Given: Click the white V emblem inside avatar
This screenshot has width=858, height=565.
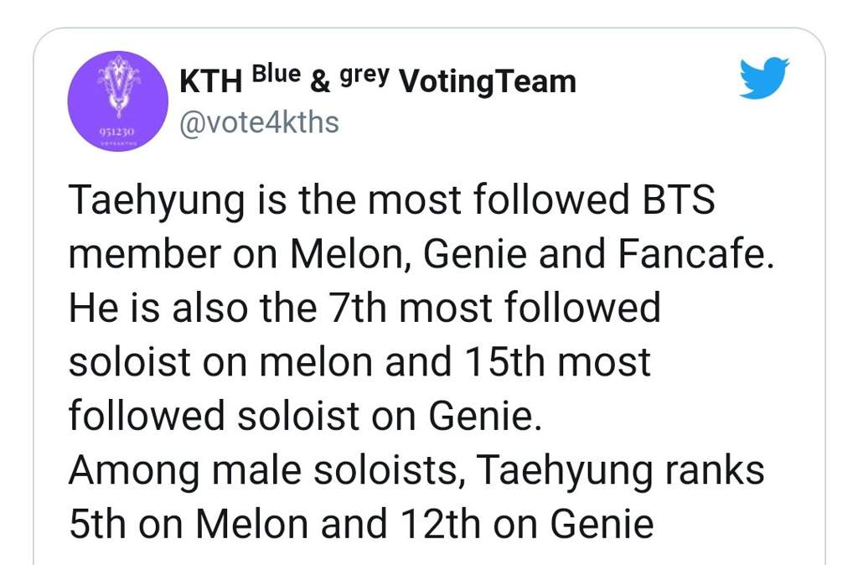Looking at the screenshot, I should coord(117,86).
